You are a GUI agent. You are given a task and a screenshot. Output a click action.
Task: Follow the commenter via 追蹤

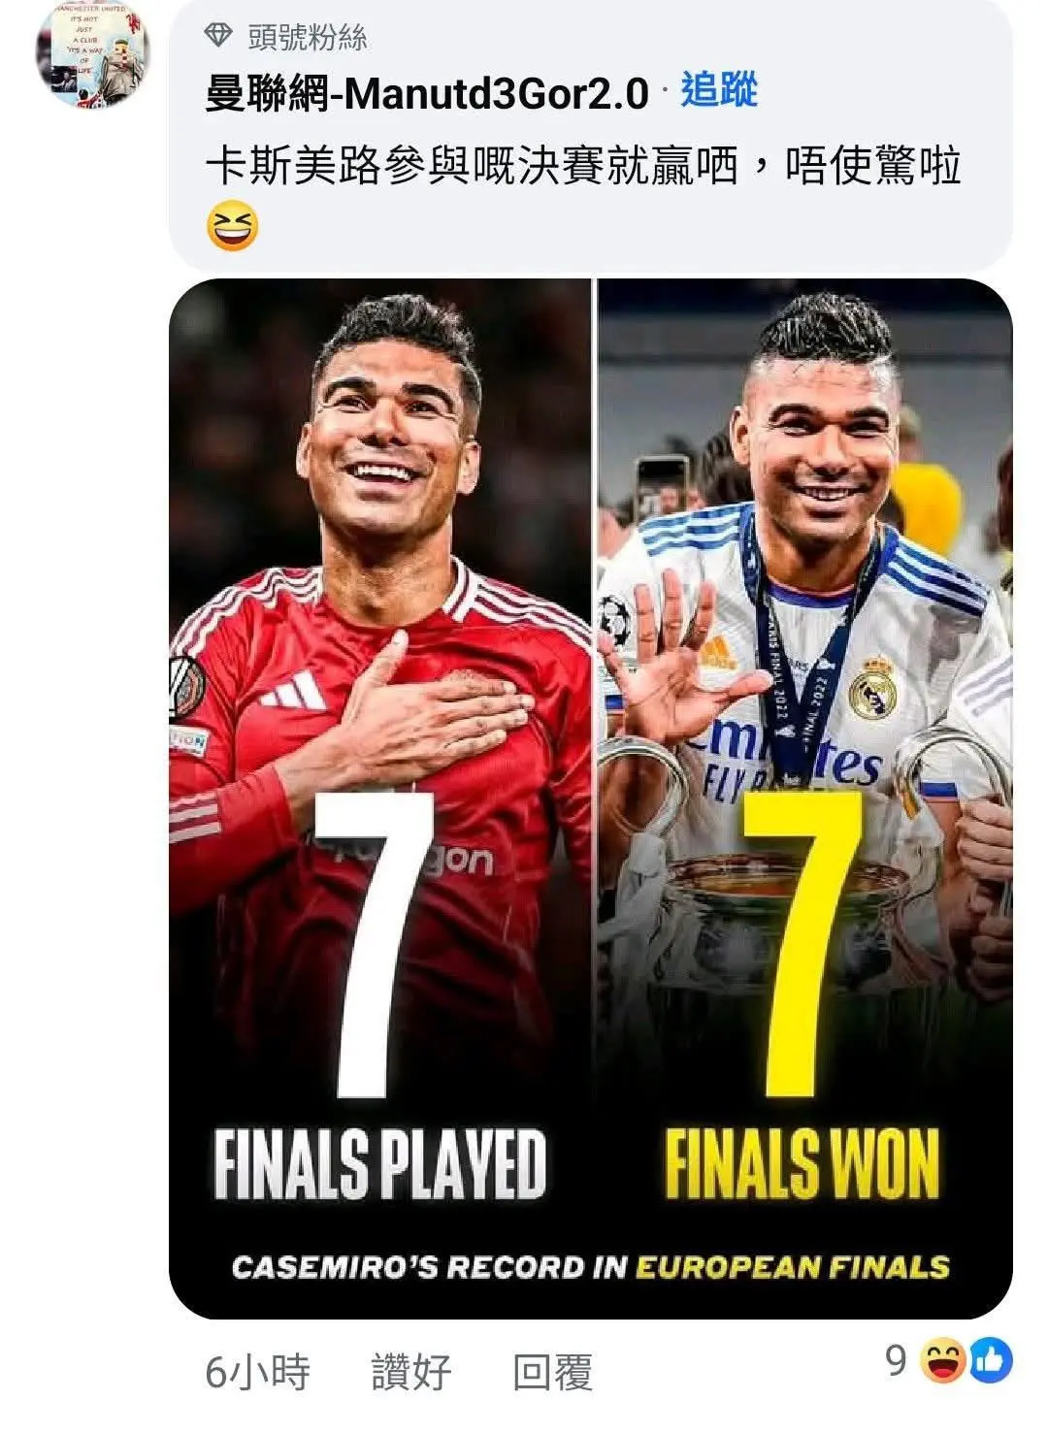click(x=719, y=90)
